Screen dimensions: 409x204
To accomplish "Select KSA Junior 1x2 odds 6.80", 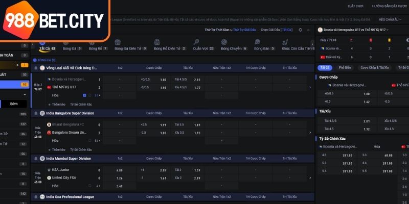I will click(120, 170).
